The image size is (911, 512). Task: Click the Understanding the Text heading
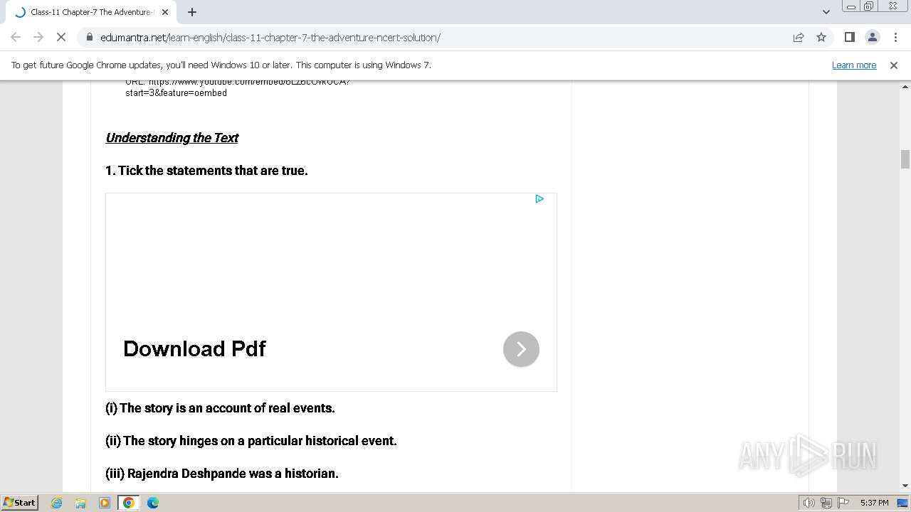point(172,138)
